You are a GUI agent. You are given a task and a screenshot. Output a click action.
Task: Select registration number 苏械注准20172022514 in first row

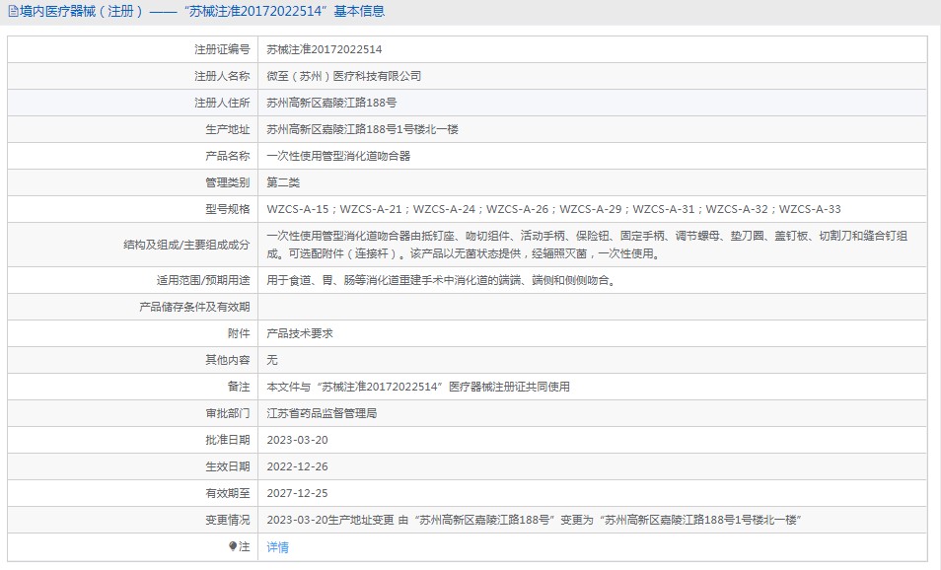point(325,49)
